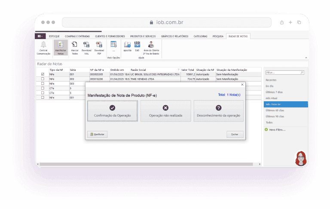Image resolution: width=330 pixels, height=209 pixels.
Task: Open the Apostila help icon
Action: (x=127, y=45)
